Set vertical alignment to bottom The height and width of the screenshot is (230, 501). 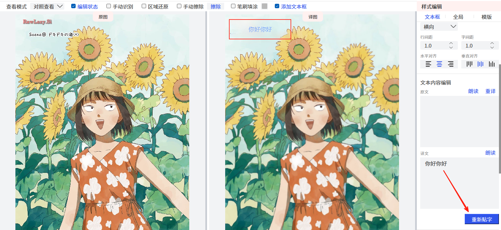click(492, 64)
